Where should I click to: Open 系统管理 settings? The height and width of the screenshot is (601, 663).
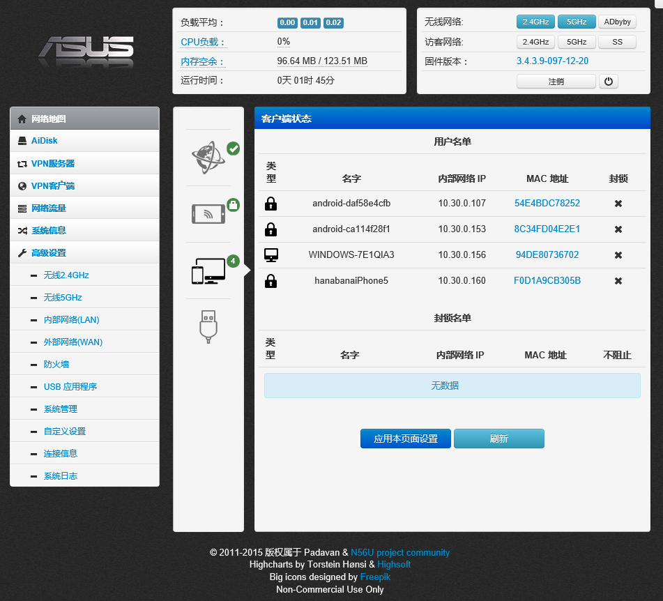[84, 409]
